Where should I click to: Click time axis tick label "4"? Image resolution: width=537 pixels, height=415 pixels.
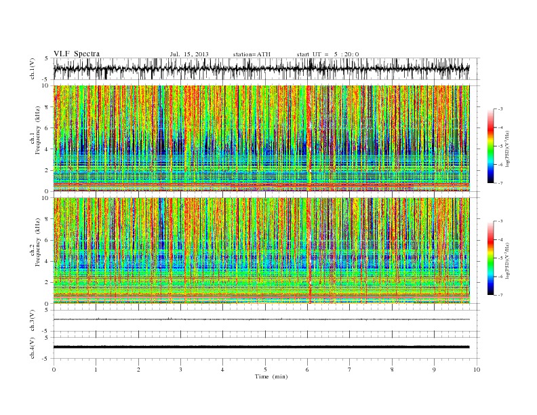click(222, 370)
